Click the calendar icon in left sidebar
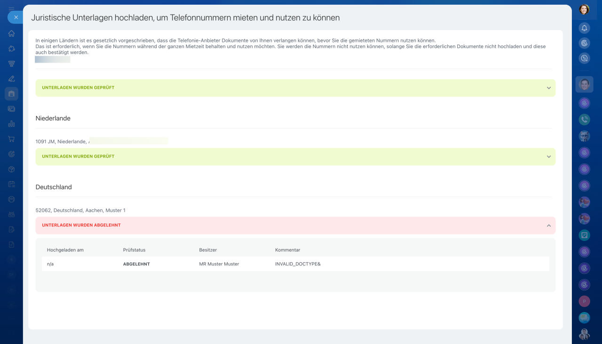Image resolution: width=602 pixels, height=344 pixels. point(11,184)
